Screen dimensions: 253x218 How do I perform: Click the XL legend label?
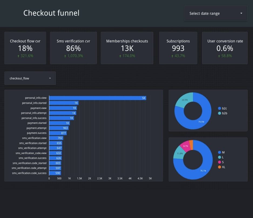click(224, 167)
